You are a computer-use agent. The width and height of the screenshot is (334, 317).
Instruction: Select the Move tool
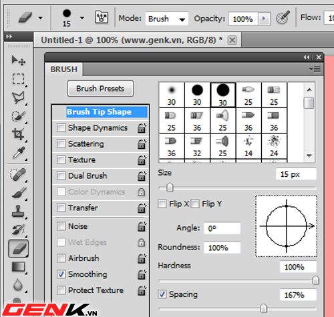tap(19, 60)
